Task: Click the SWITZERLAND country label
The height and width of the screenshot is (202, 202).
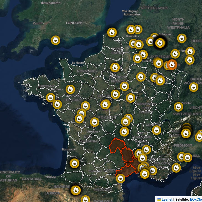Action: pyautogui.click(x=187, y=114)
